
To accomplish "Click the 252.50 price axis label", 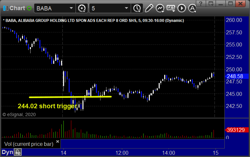I will pyautogui.click(x=234, y=57).
